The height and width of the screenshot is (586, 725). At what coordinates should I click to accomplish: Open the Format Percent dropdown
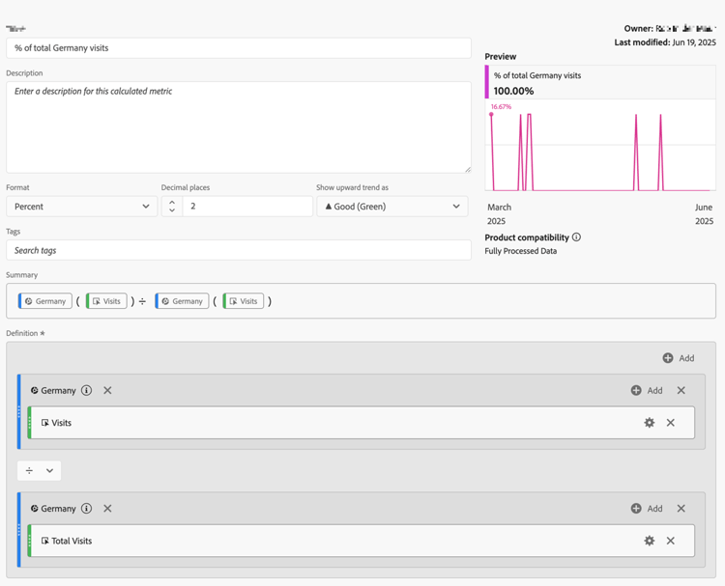pyautogui.click(x=82, y=207)
